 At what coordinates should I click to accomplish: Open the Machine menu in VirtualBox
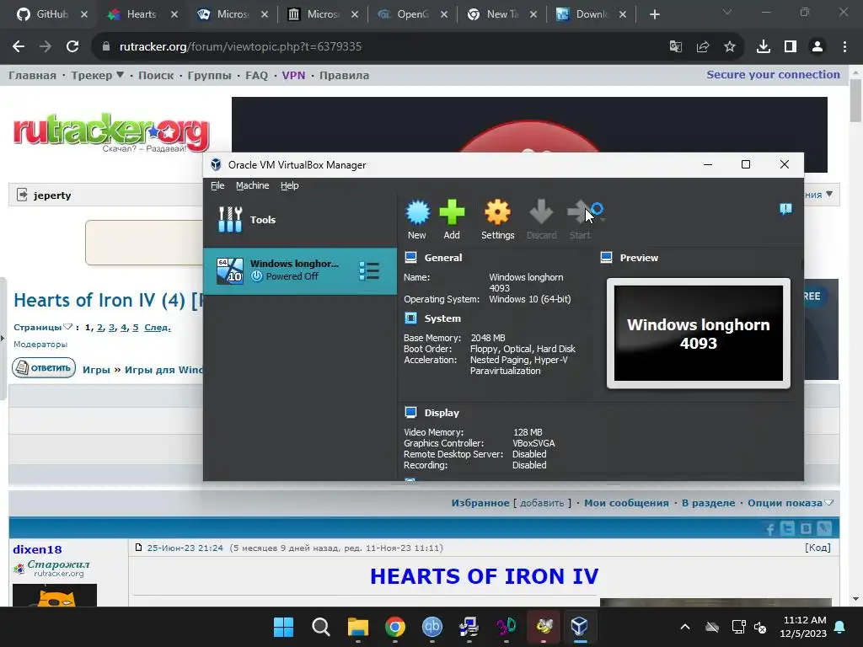point(253,185)
